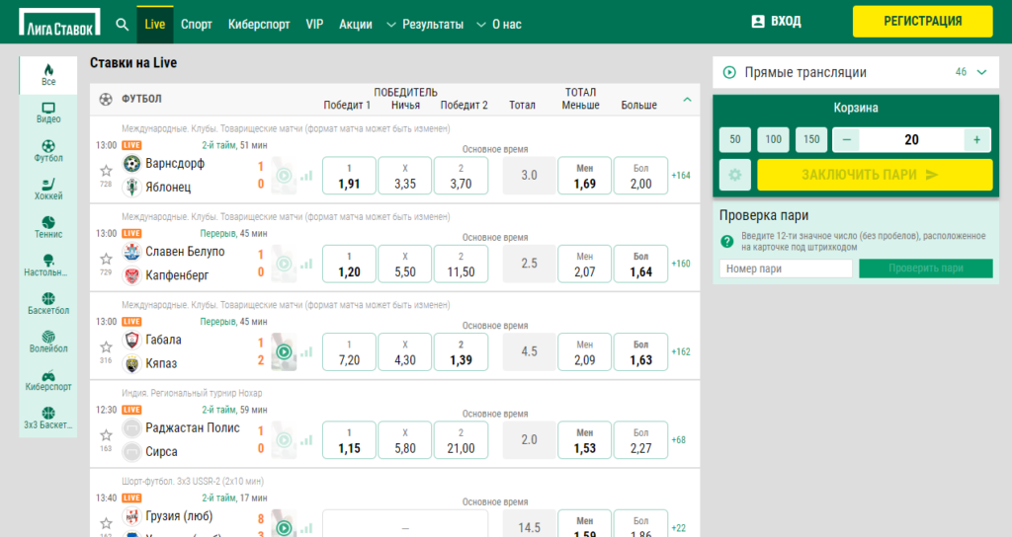
Task: Click the РЕГИСТРАЦИЯ button
Action: coord(922,22)
